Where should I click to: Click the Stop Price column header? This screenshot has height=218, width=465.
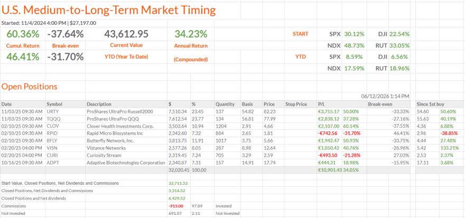(295, 105)
